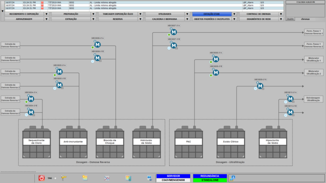Click the red power/logout icon
326x183 pixels.
tap(41, 178)
